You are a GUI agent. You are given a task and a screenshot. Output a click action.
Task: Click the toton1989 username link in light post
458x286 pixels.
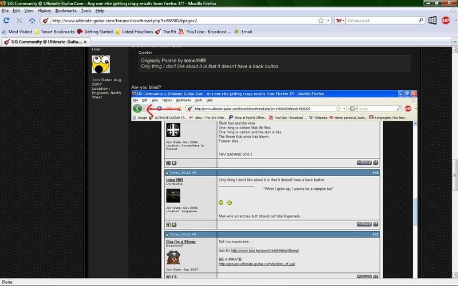coord(175,180)
